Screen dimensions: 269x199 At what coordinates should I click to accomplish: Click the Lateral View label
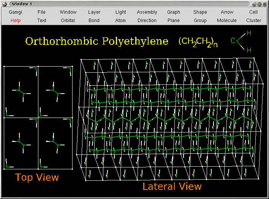[x=172, y=186]
